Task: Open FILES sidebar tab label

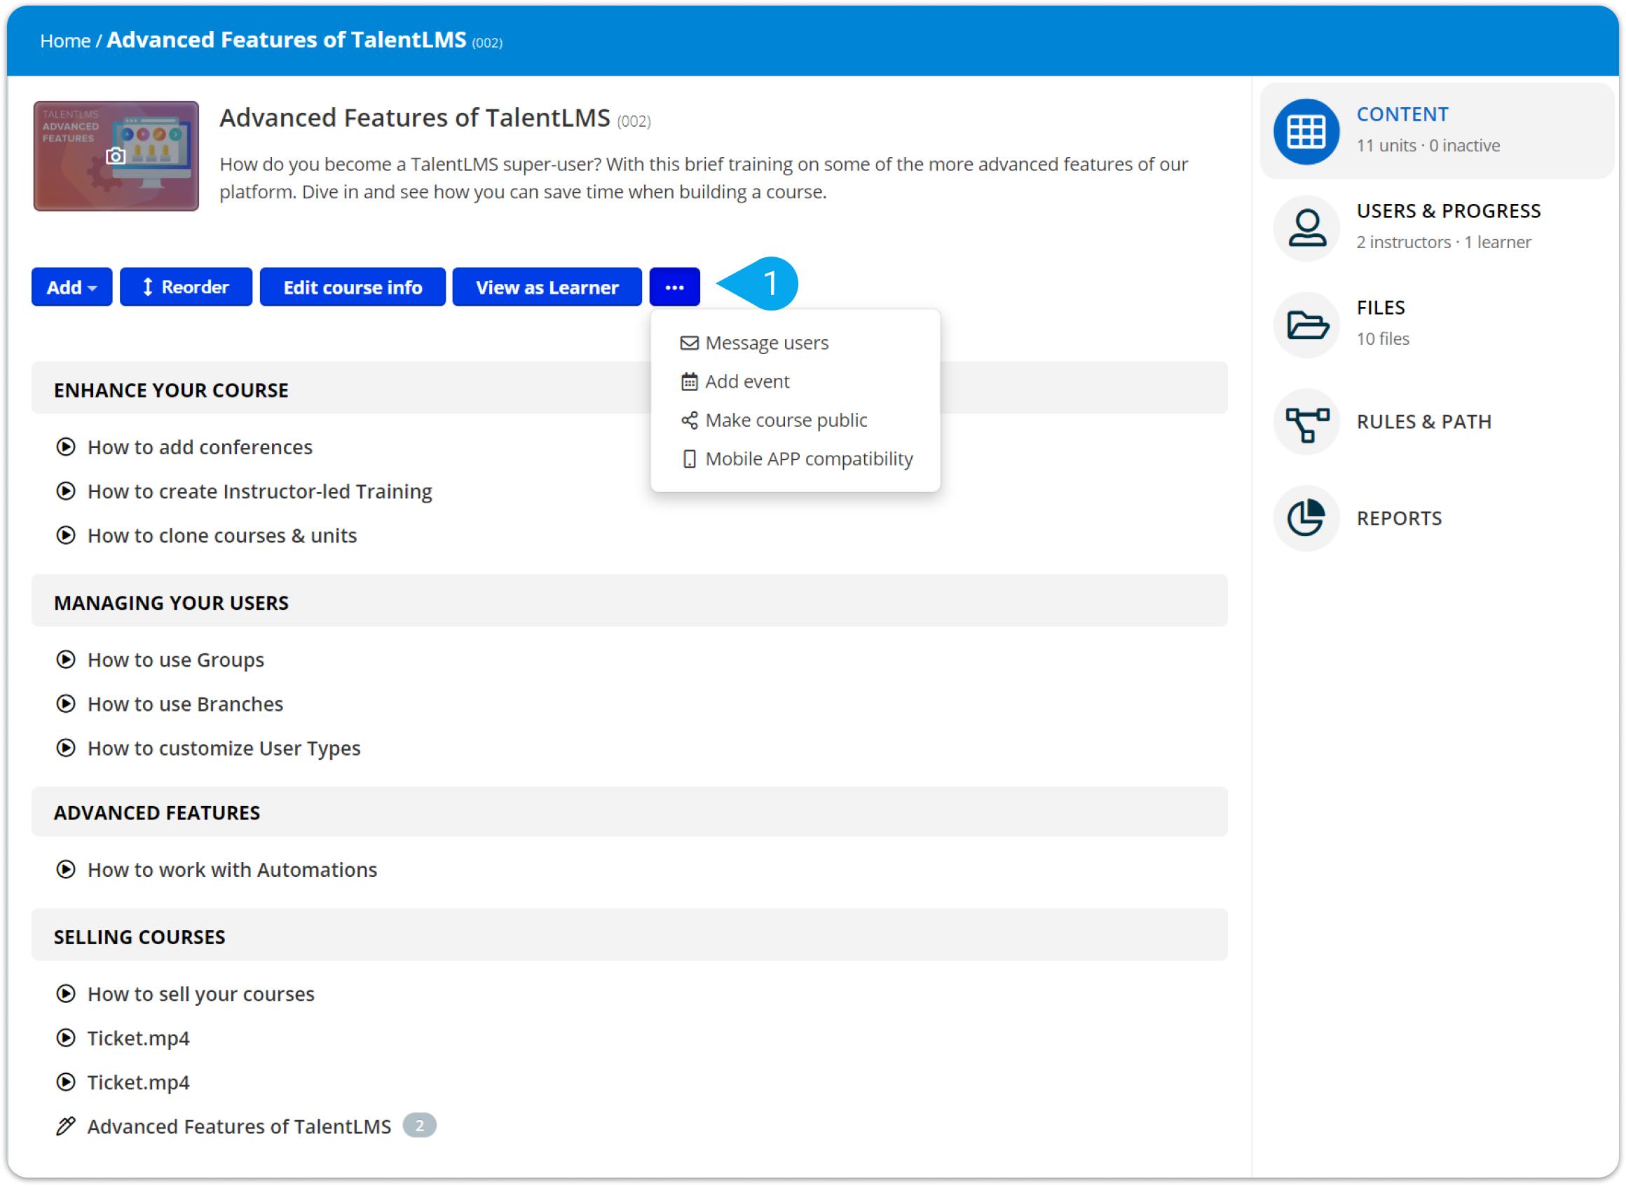Action: point(1380,308)
